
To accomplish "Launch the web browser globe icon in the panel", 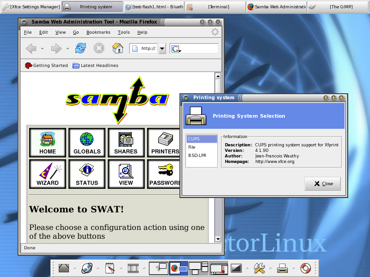I will click(87, 268).
